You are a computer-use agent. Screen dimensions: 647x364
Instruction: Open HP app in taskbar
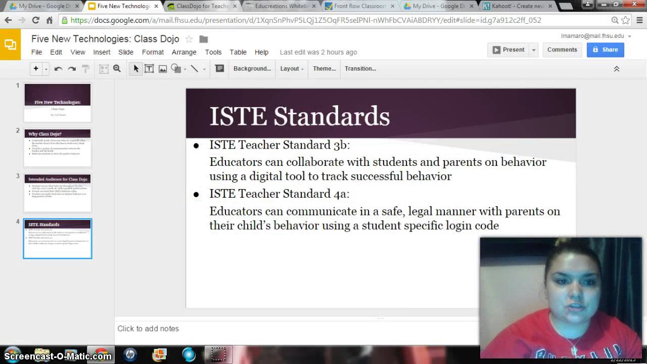click(x=130, y=354)
